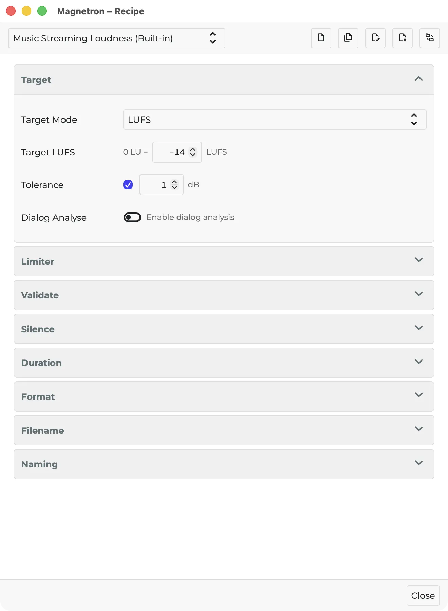Expand the Validate section

coord(224,295)
